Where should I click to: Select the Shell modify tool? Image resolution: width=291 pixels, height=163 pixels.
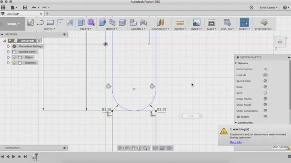pyautogui.click(x=122, y=22)
